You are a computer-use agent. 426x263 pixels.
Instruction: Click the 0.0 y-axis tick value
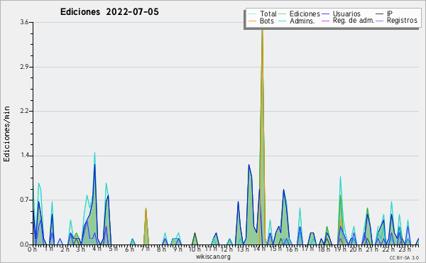click(24, 245)
